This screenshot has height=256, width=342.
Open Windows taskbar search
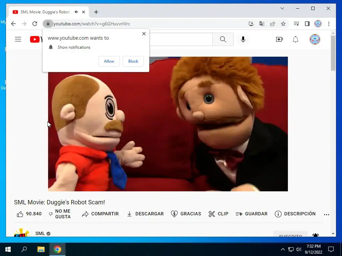click(x=24, y=249)
